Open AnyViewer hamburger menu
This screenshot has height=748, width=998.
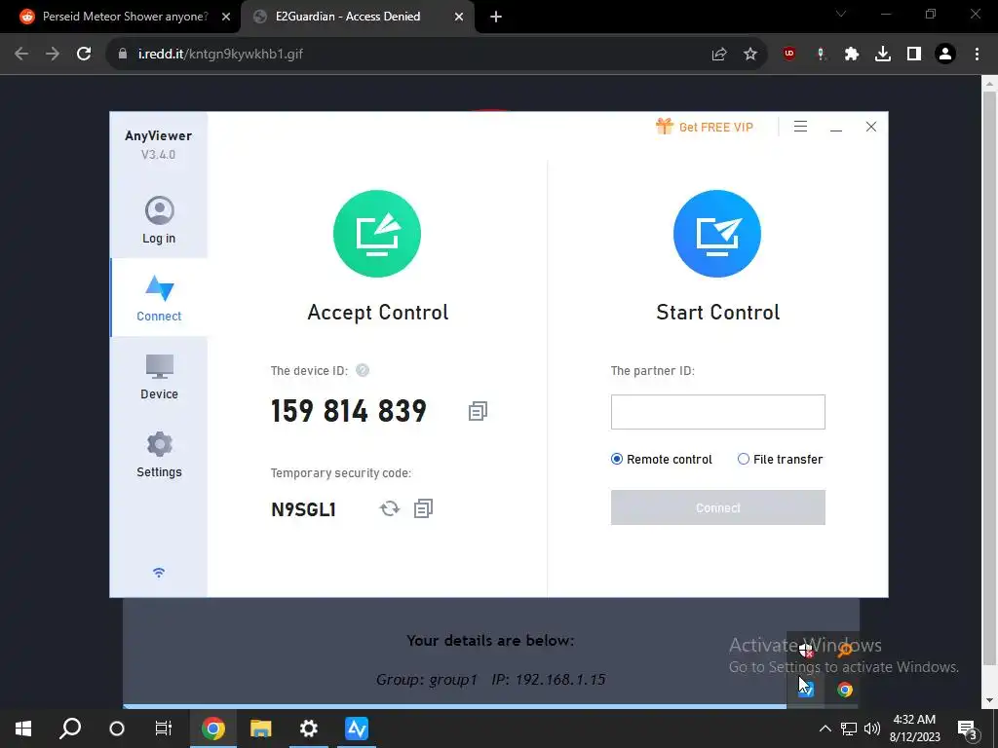(801, 127)
